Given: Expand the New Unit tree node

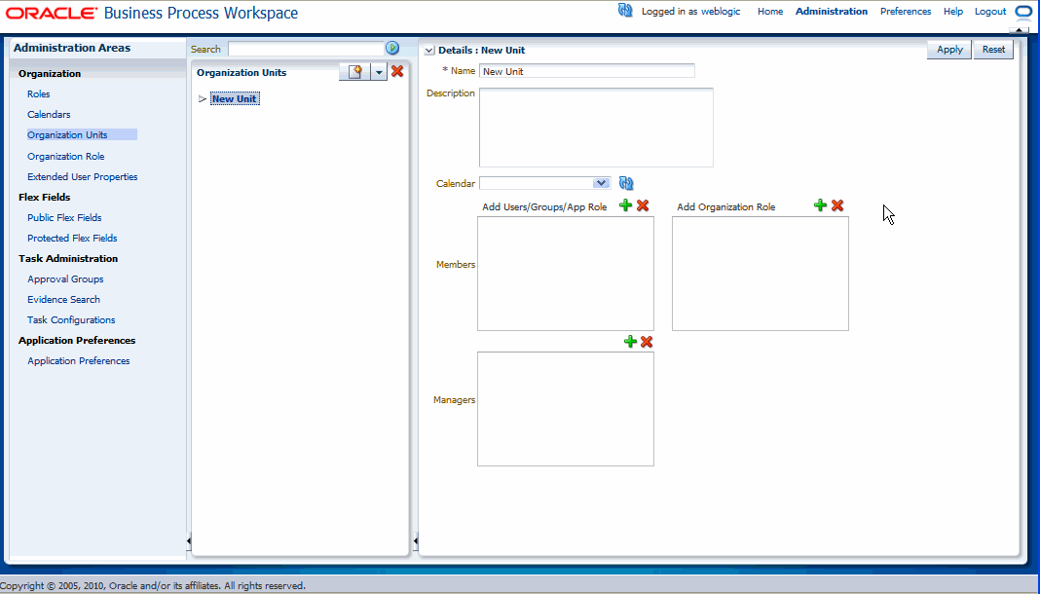Looking at the screenshot, I should tap(203, 98).
